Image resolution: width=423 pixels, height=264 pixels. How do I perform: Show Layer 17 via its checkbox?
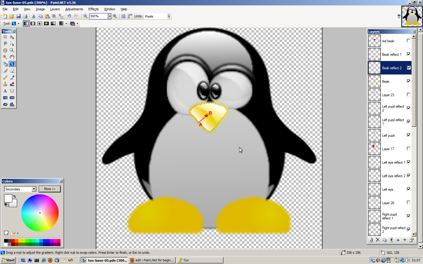tap(409, 148)
